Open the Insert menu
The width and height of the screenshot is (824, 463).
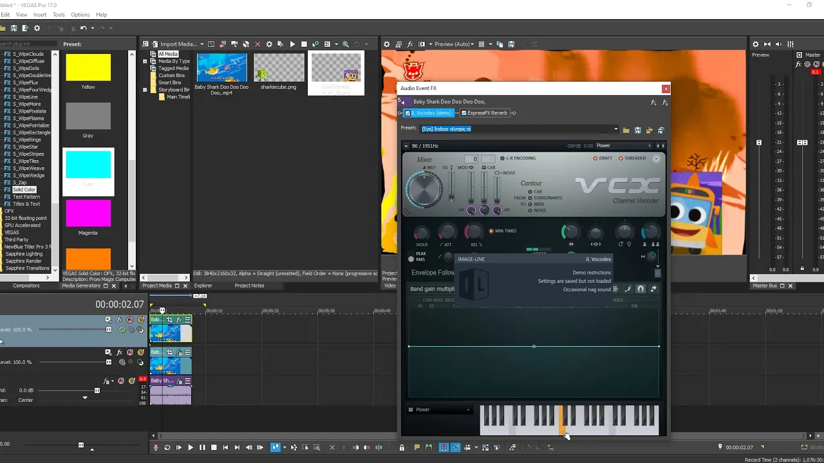(40, 15)
